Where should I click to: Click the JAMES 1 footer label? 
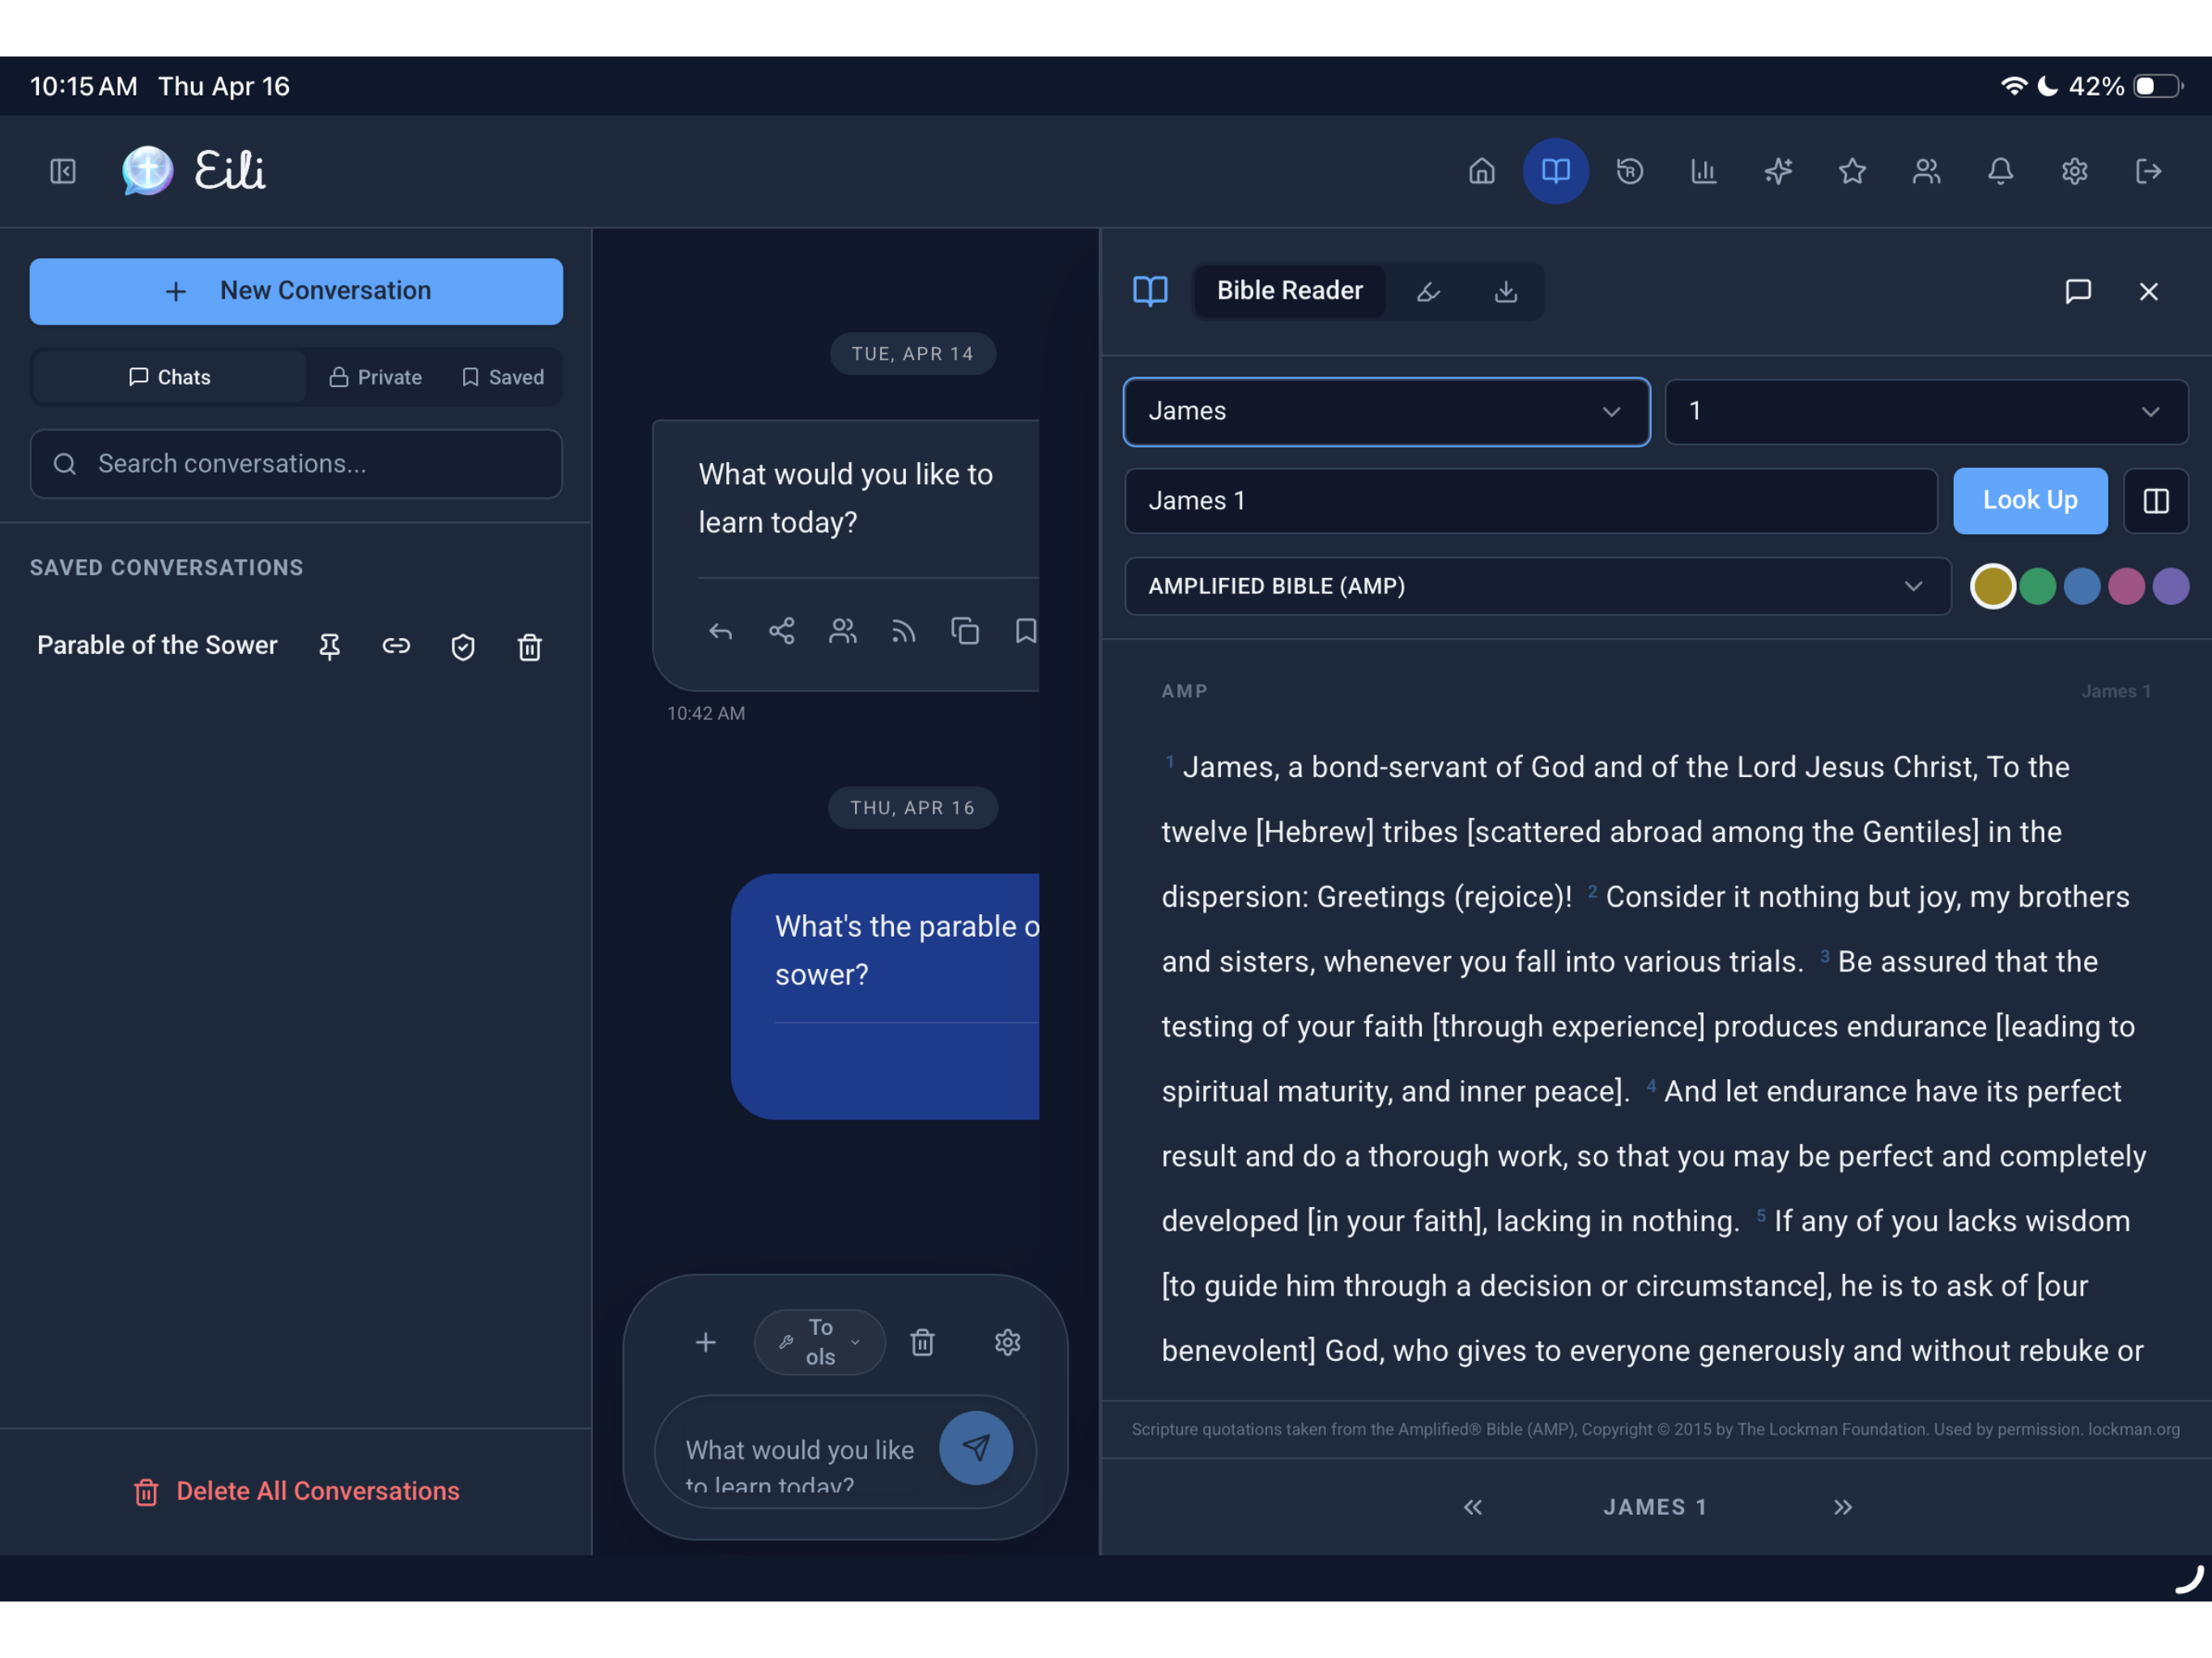[1655, 1507]
